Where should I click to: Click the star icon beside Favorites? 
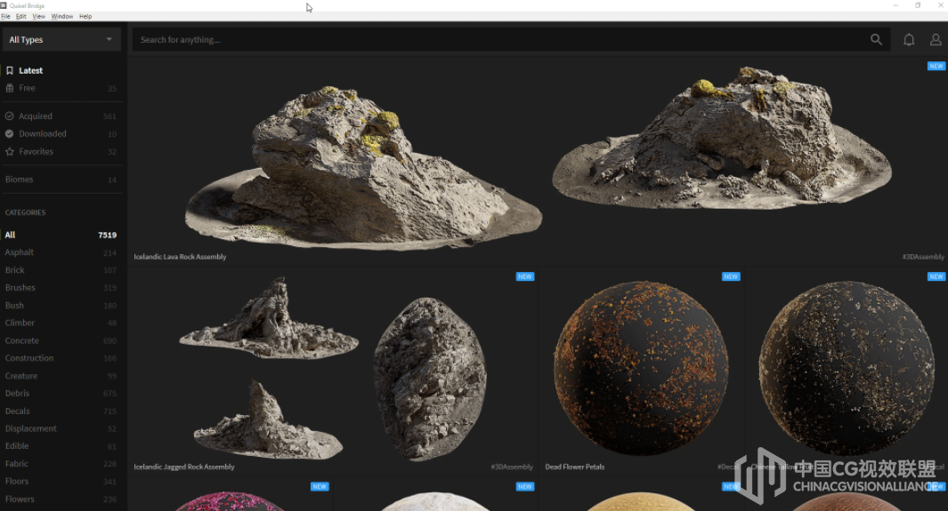pos(10,151)
